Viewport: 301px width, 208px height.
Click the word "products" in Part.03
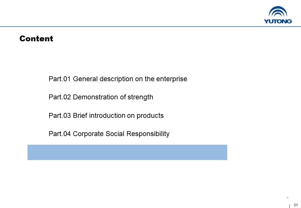[150, 116]
